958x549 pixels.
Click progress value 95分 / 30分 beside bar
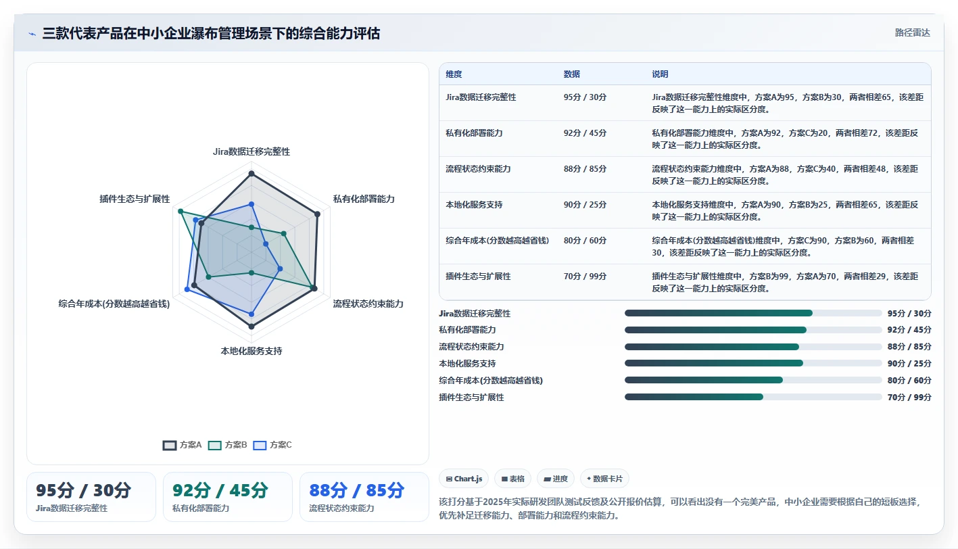pyautogui.click(x=909, y=313)
